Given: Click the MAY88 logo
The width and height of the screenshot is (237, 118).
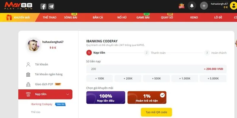Looking at the screenshot, I should 18,6.
